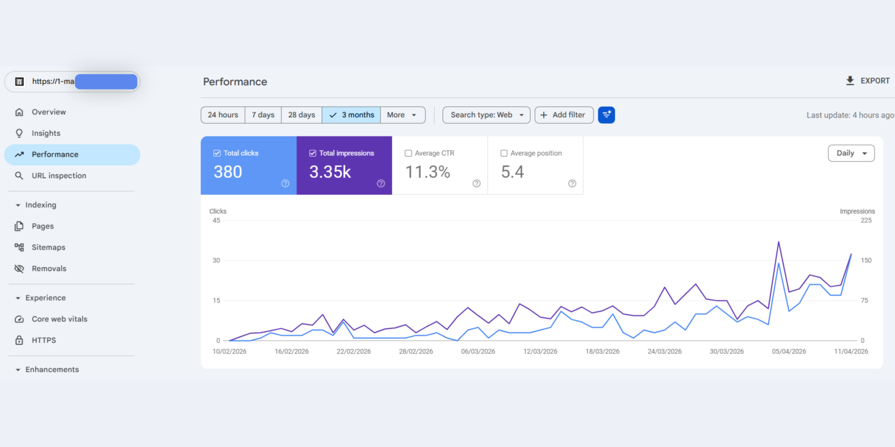The height and width of the screenshot is (447, 895).
Task: Uncheck the Total clicks checkbox
Action: tap(217, 153)
